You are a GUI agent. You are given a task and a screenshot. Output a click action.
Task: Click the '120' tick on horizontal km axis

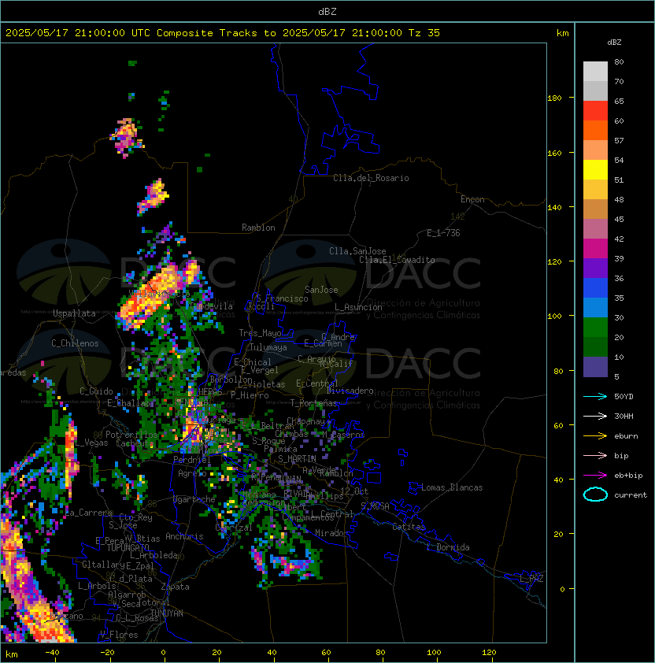tap(489, 653)
